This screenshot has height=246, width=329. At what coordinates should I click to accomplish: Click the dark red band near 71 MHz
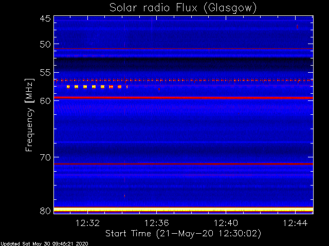point(184,164)
